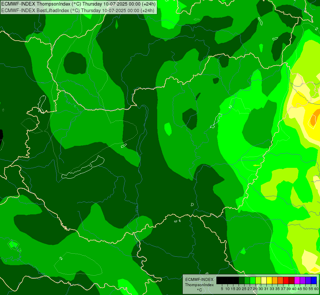320x295 pixels.
Task: Choose the orange-red 35–37 legend swatch
Action: coord(280,280)
